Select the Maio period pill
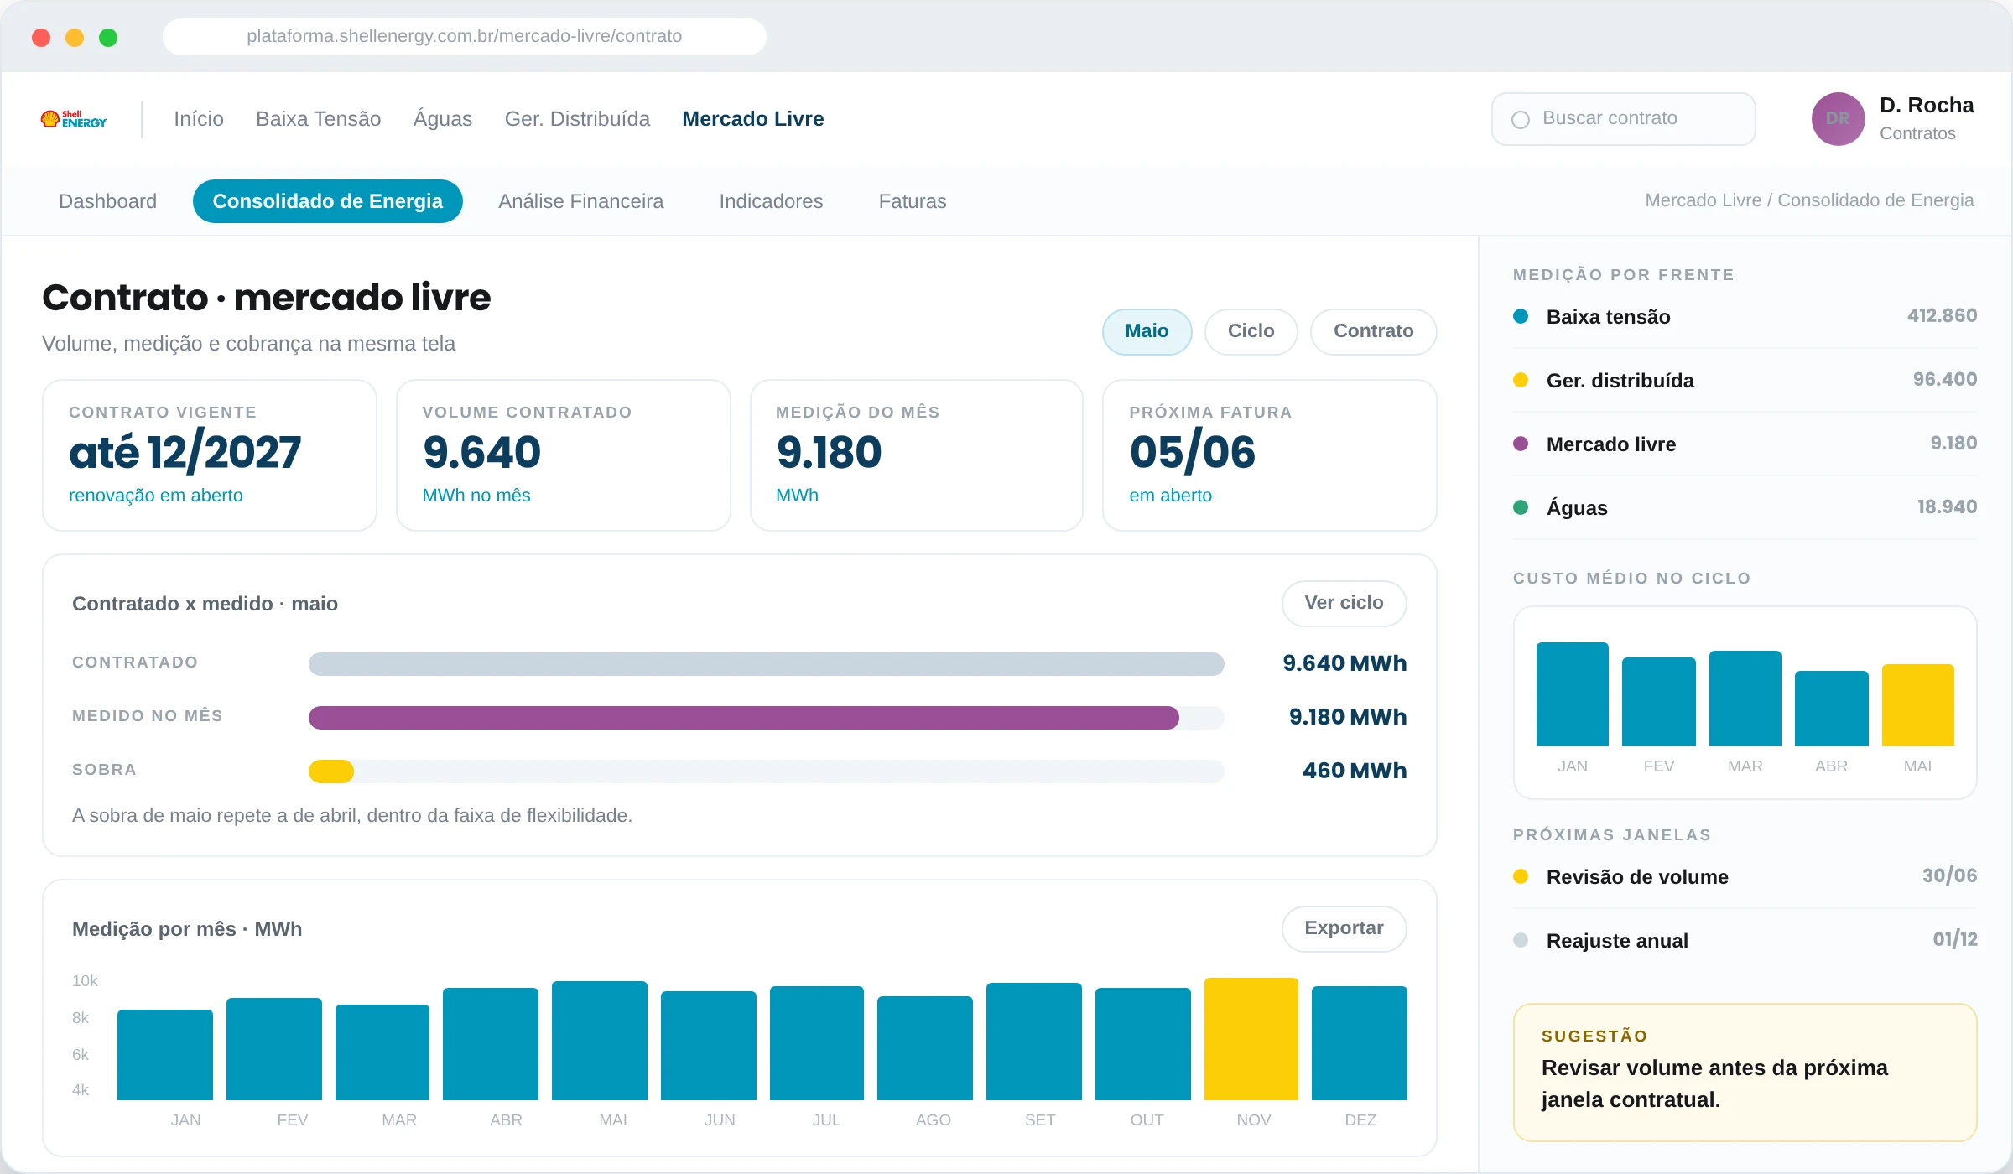The height and width of the screenshot is (1174, 2013). click(x=1147, y=331)
